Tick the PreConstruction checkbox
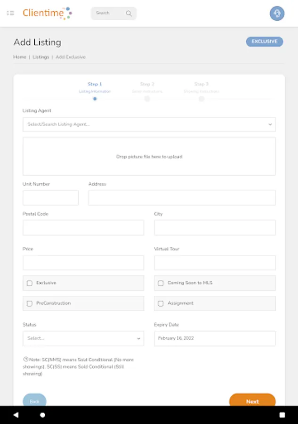 point(30,304)
